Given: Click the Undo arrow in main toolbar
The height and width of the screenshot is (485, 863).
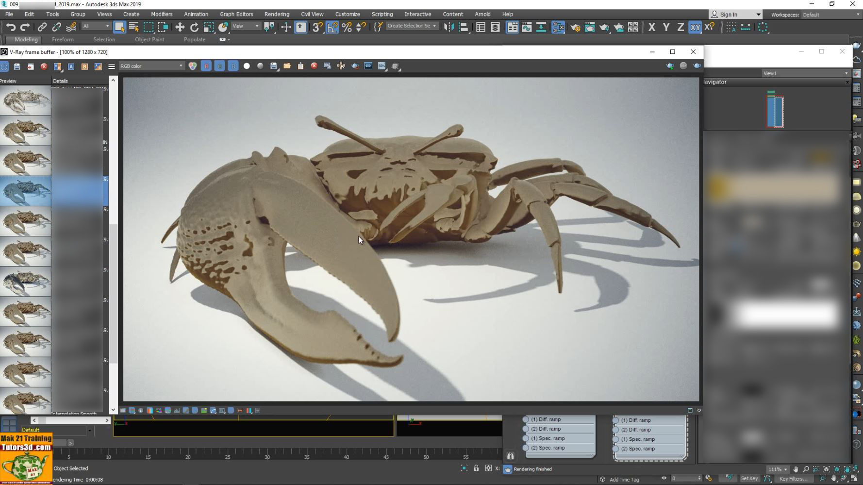Looking at the screenshot, I should tap(11, 27).
